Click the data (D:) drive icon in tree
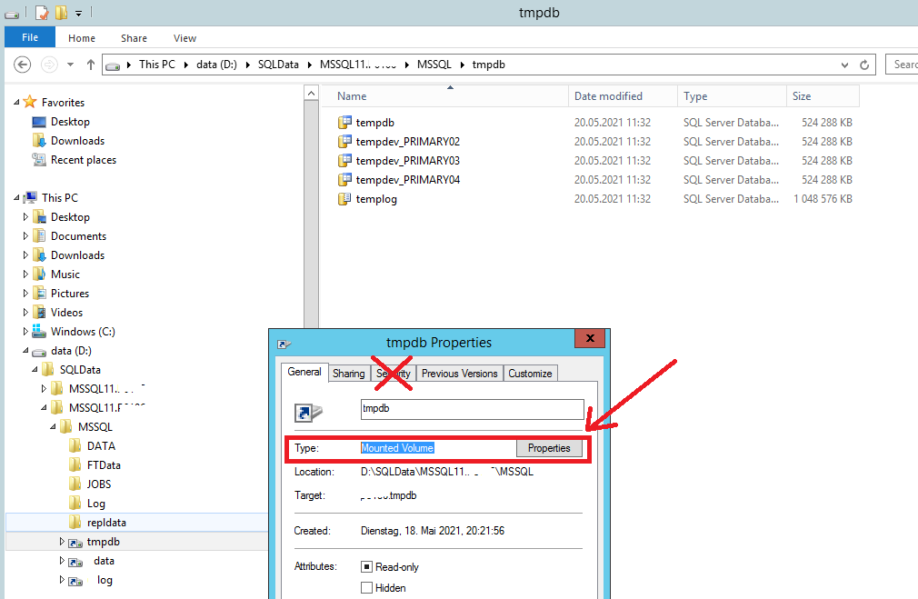Viewport: 918px width, 599px height. [x=39, y=352]
